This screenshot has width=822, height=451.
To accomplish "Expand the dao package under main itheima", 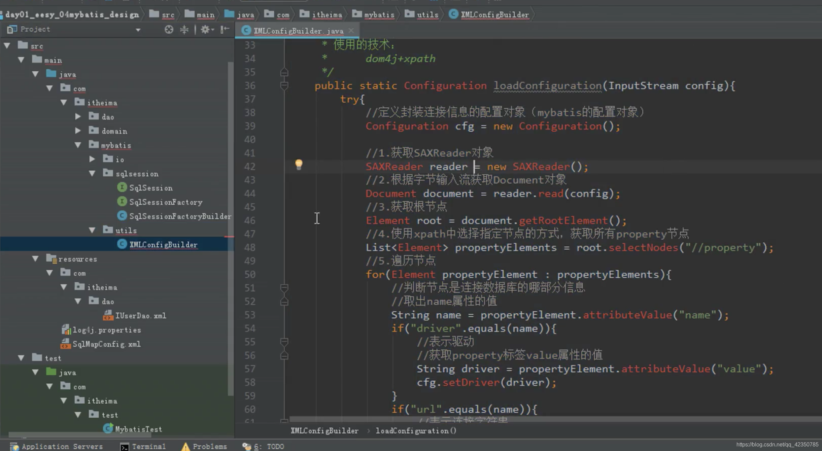I will [78, 116].
